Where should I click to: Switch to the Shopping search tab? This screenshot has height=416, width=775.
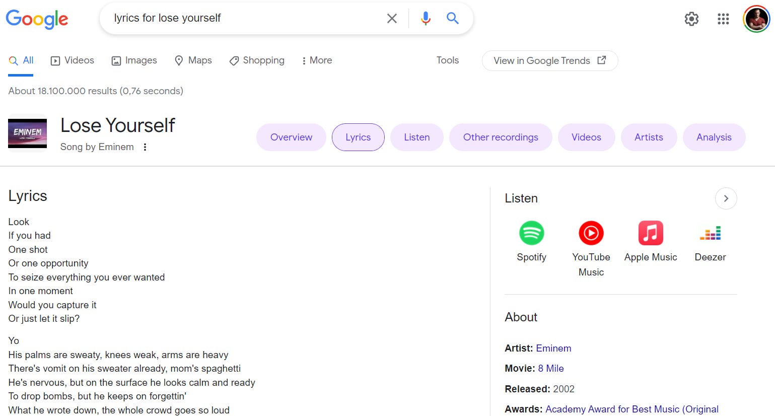coord(257,60)
